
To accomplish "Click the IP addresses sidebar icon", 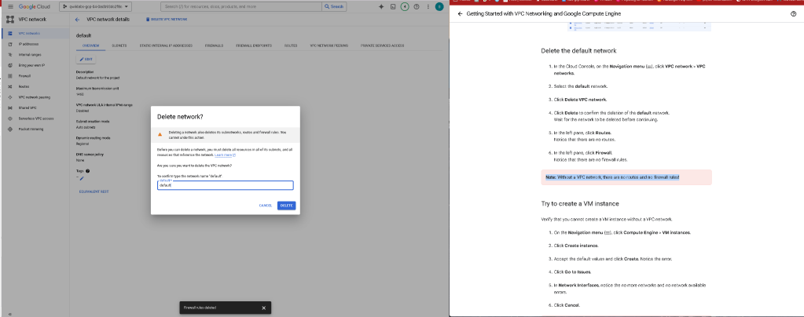I will (x=10, y=44).
